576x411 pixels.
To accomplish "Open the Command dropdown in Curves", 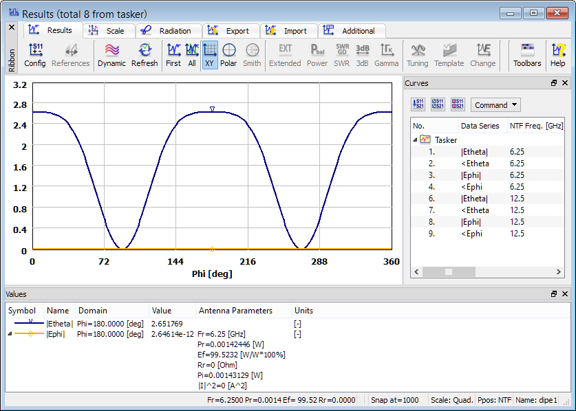I will 495,105.
